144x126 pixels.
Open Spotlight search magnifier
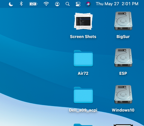tap(68, 4)
